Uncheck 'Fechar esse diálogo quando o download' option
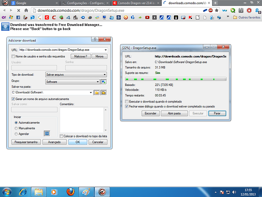This screenshot has height=197, width=262. click(127, 106)
